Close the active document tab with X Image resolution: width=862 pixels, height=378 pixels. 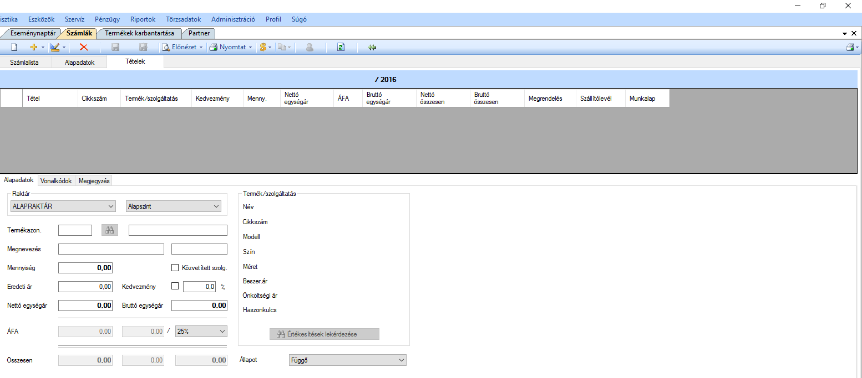(854, 34)
